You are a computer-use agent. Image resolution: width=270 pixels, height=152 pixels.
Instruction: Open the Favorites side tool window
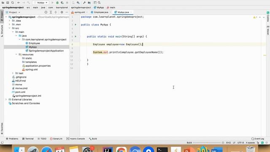click(x=2, y=128)
